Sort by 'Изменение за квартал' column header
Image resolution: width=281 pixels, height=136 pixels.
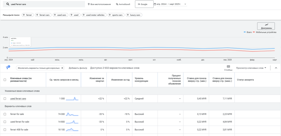click(x=97, y=80)
